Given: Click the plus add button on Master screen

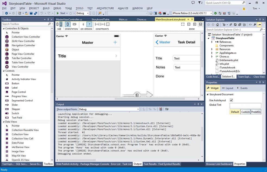Looking at the screenshot, I should point(115,42).
